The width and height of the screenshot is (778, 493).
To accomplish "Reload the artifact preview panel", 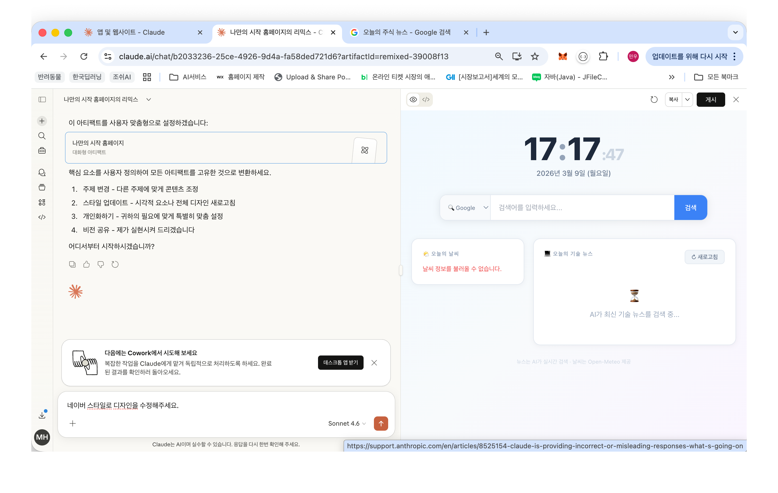I will [654, 99].
